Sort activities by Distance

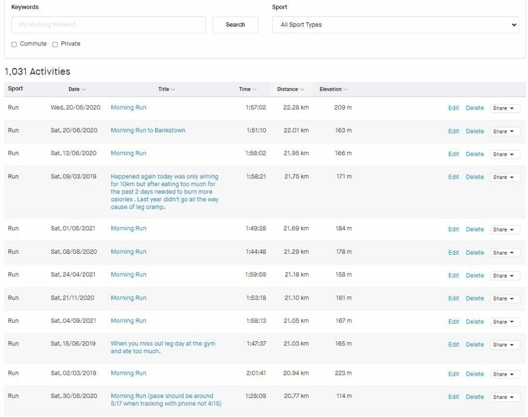[x=289, y=89]
